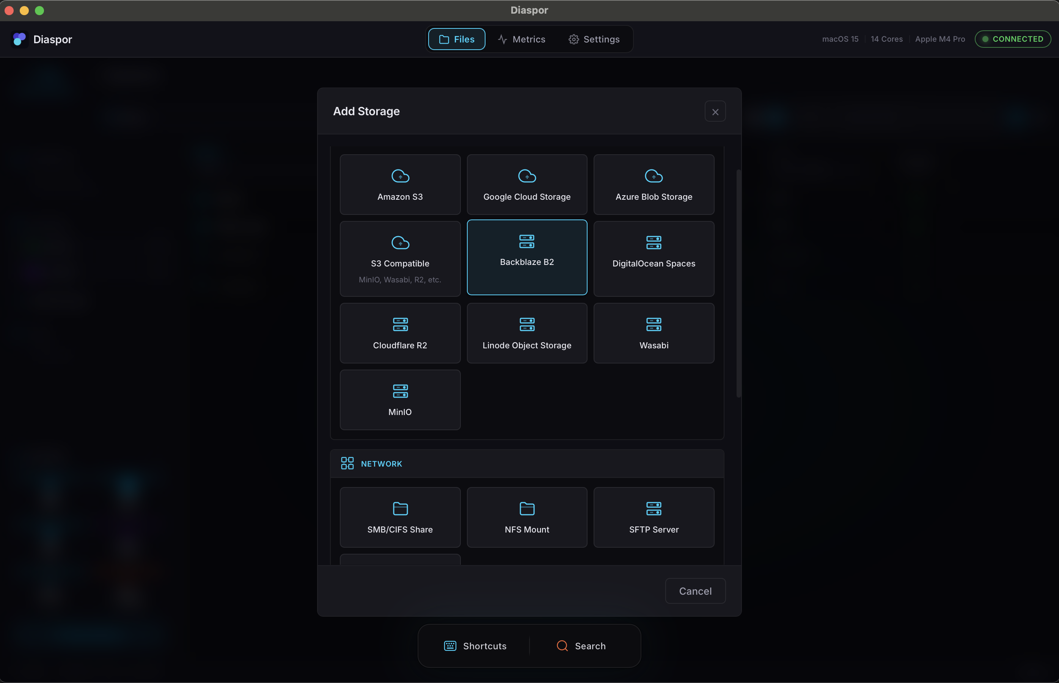
Task: Click the Cloudflare R2 server icon
Action: click(400, 324)
